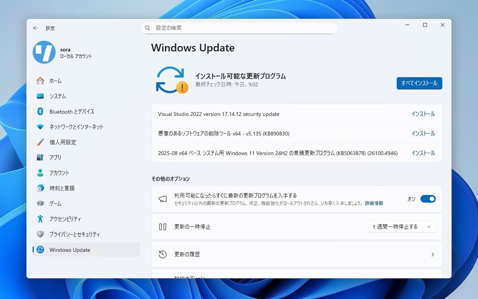Select 個人用設定 in sidebar
The height and width of the screenshot is (299, 478).
[x=86, y=142]
